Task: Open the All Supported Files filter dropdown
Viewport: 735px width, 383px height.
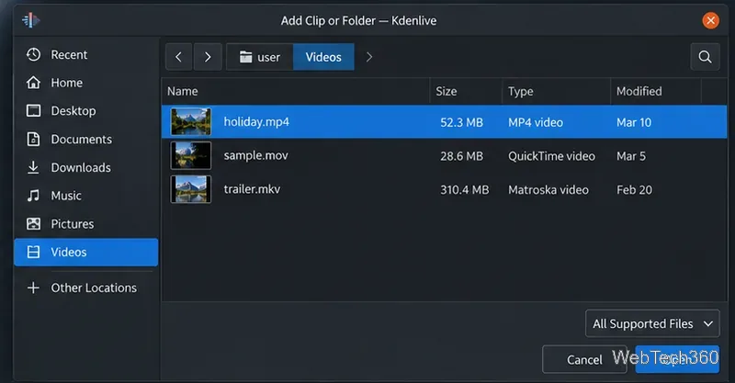Action: pos(652,323)
